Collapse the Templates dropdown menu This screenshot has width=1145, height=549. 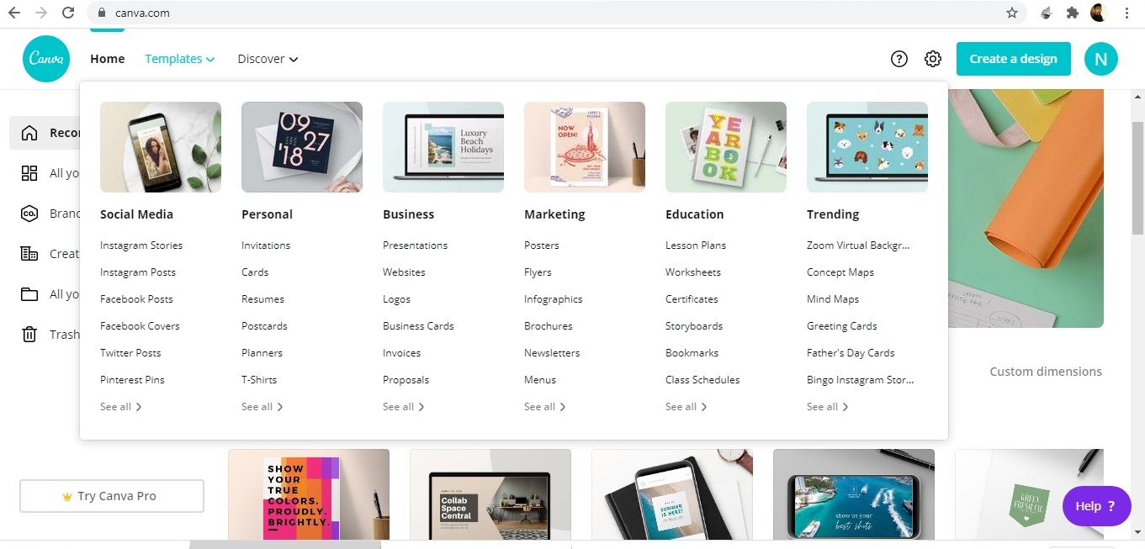pos(180,59)
